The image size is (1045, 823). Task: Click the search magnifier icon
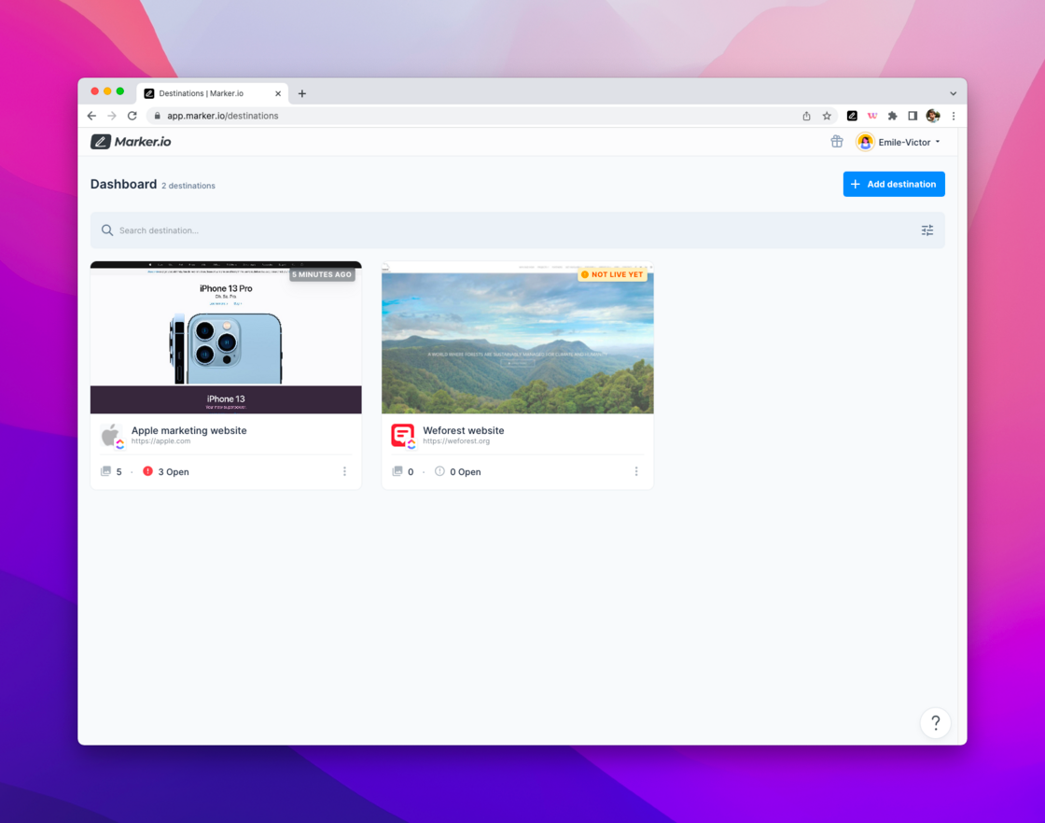click(x=106, y=230)
